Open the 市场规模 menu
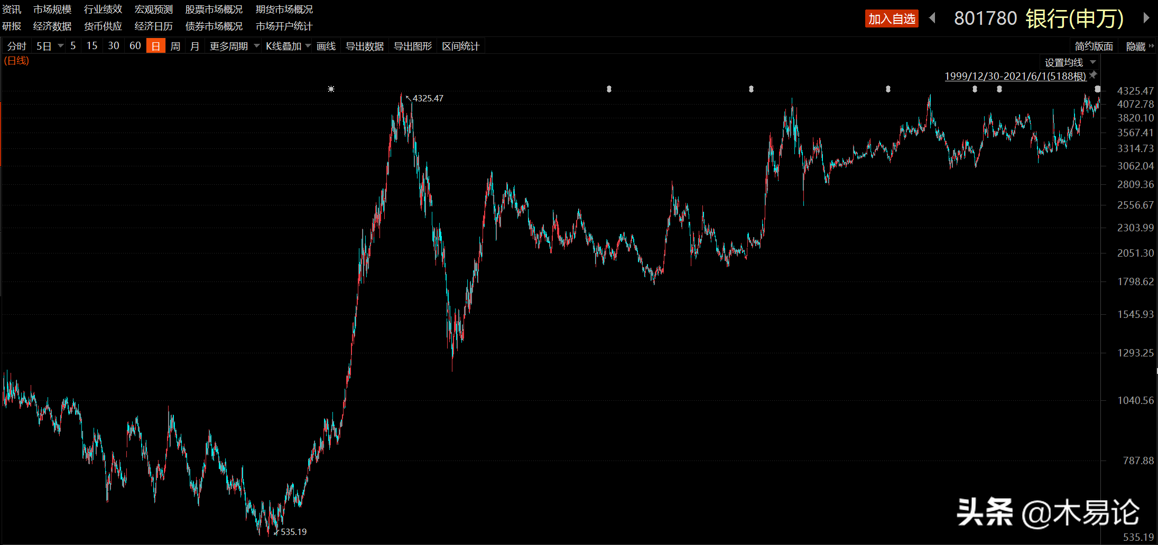 [52, 10]
